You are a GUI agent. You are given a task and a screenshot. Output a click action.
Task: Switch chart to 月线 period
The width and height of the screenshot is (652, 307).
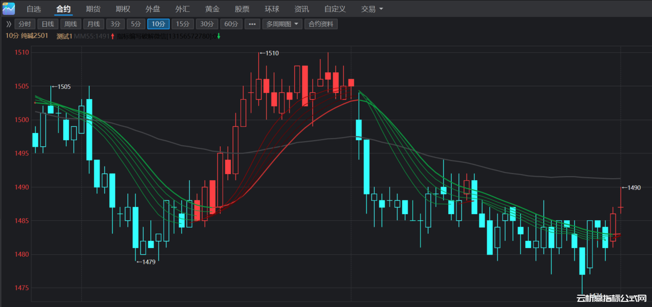pos(93,24)
